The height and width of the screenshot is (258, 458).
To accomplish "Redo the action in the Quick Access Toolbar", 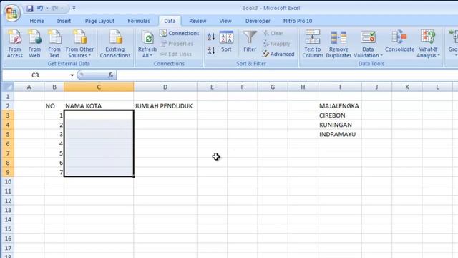I will (55, 8).
